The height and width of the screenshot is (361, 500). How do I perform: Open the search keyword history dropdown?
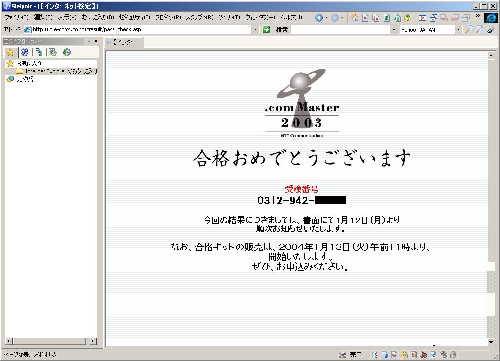click(394, 30)
